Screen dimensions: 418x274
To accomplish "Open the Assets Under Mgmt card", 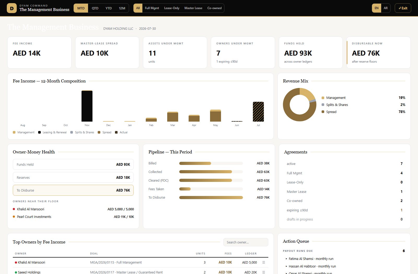I will [175, 52].
